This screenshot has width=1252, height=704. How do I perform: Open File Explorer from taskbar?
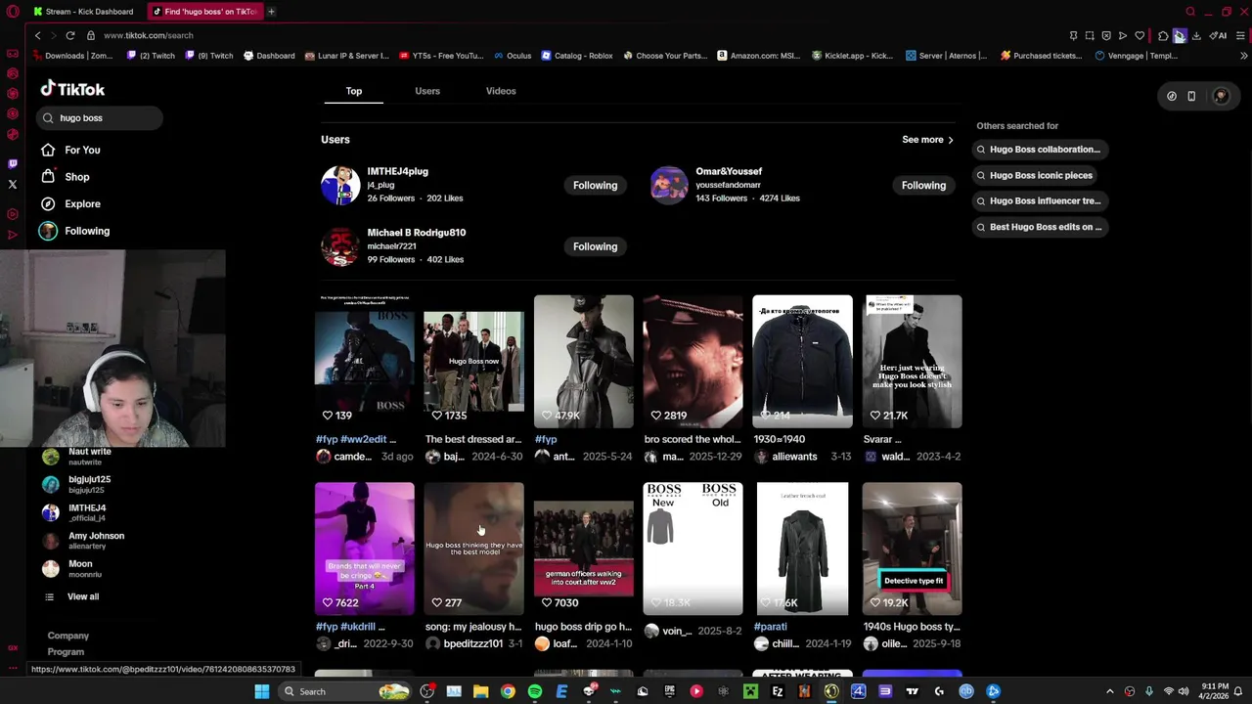480,691
